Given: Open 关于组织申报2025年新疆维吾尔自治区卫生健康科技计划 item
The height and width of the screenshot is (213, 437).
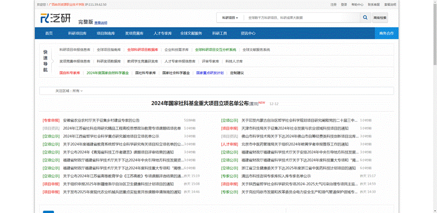Looking at the screenshot, I should tap(118, 184).
